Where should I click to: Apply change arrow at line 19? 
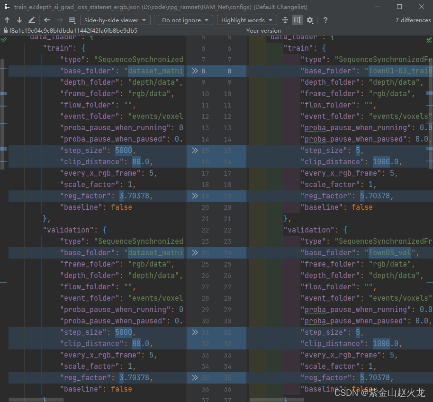195,196
